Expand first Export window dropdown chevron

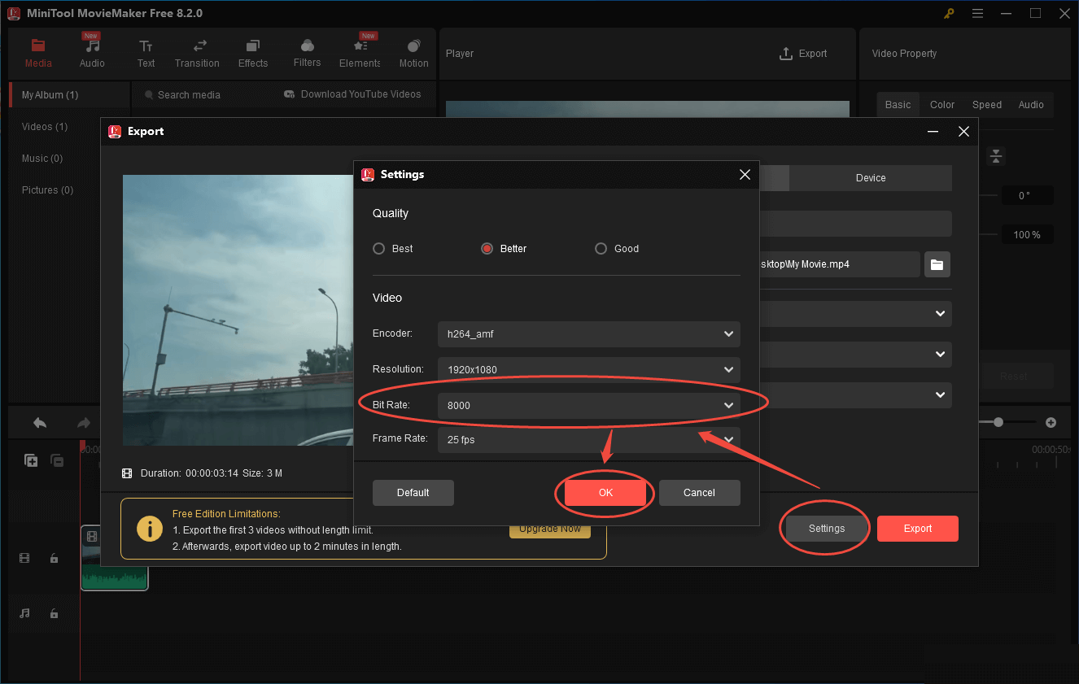point(940,313)
